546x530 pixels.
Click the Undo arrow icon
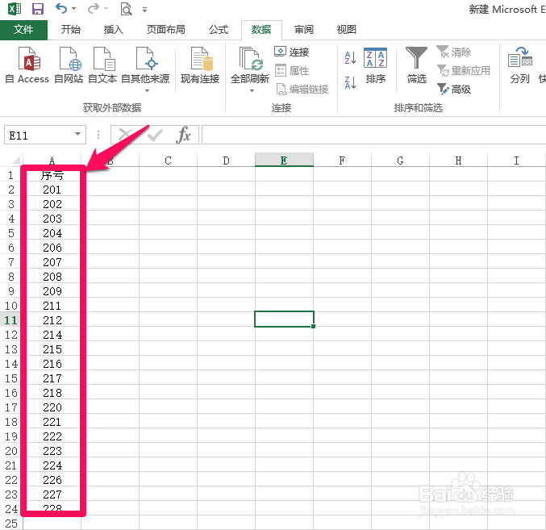61,8
